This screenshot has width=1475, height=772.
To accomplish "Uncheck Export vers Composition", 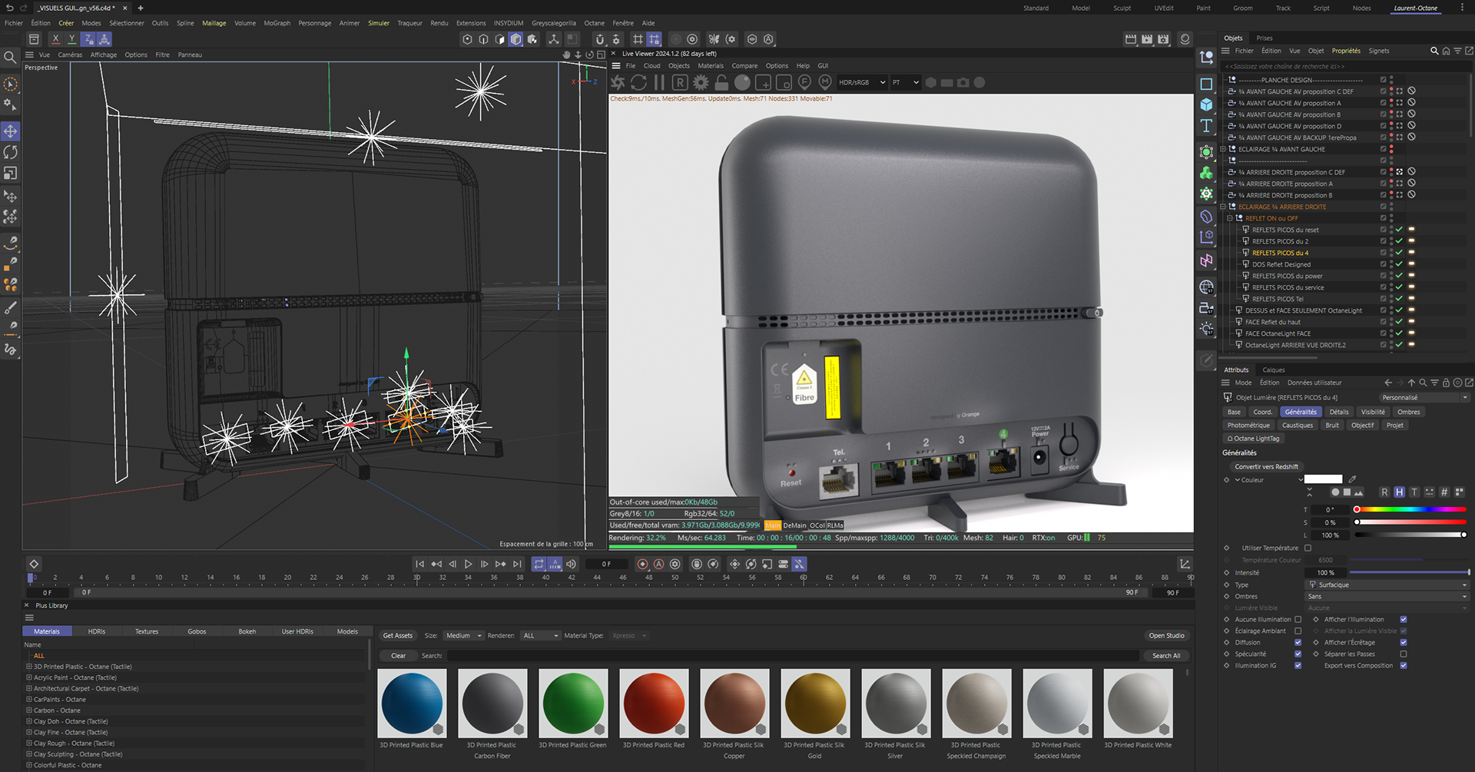I will point(1404,665).
